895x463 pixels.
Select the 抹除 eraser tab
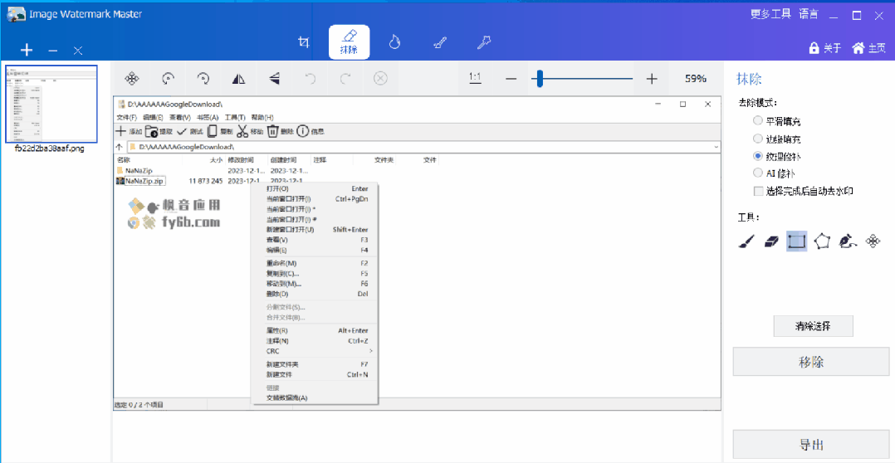tap(349, 42)
